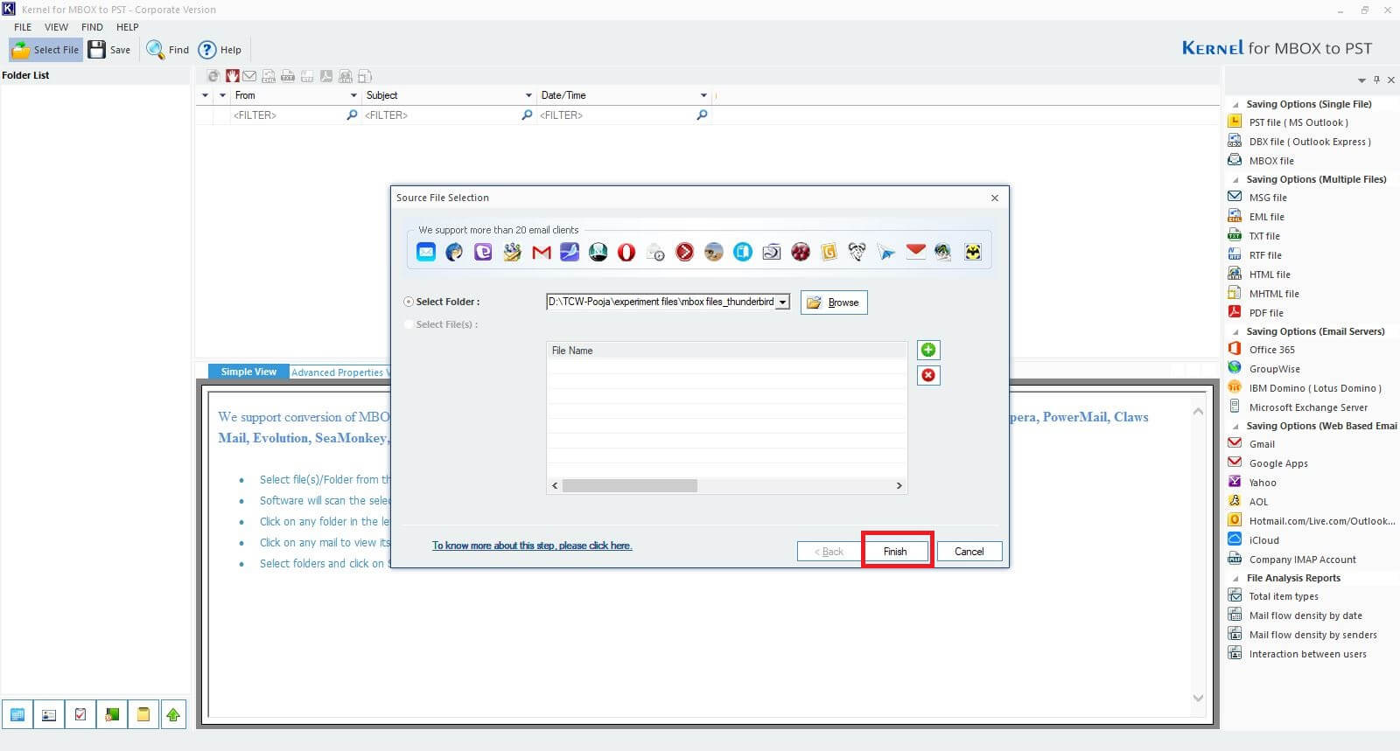Choose the Microsoft Exchange Server option
This screenshot has width=1400, height=751.
point(1298,407)
